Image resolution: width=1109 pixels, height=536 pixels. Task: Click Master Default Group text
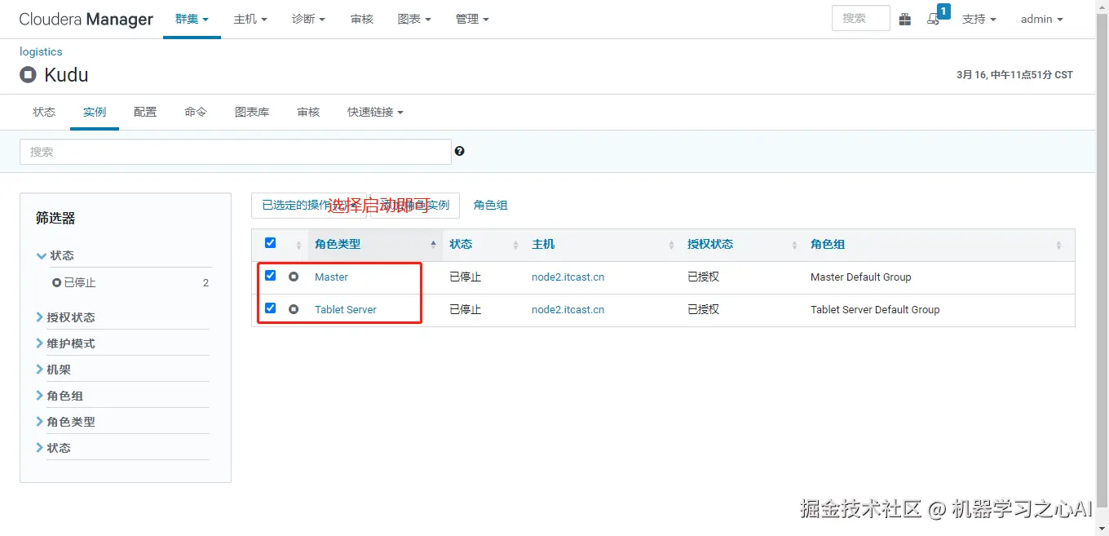860,277
